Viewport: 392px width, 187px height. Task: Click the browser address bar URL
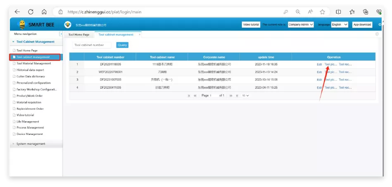pos(105,12)
